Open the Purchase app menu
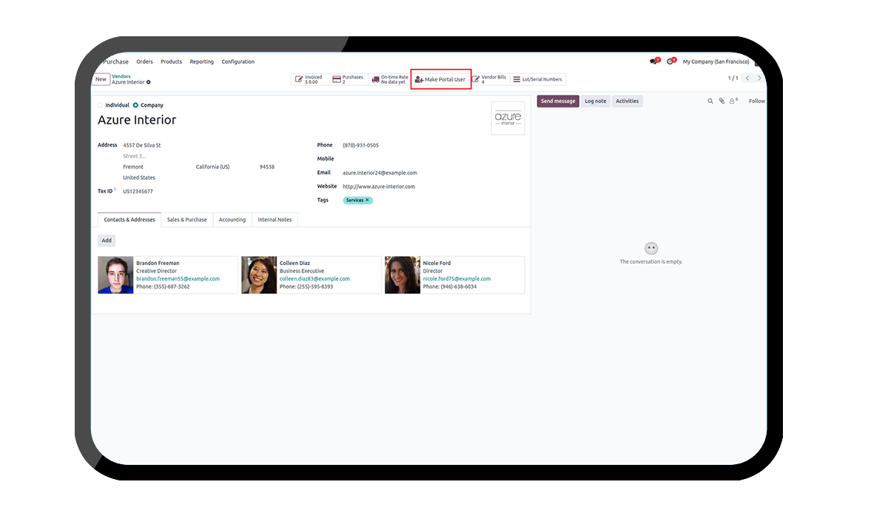 click(116, 62)
